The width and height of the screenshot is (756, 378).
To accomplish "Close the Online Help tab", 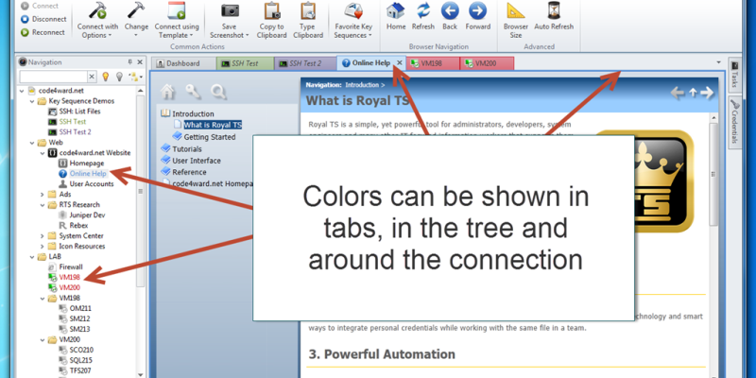I will (399, 63).
